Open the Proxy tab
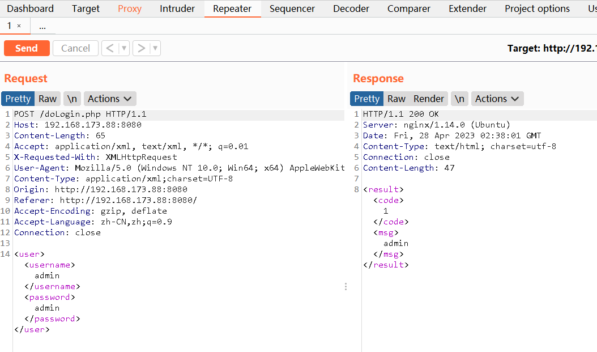 130,9
